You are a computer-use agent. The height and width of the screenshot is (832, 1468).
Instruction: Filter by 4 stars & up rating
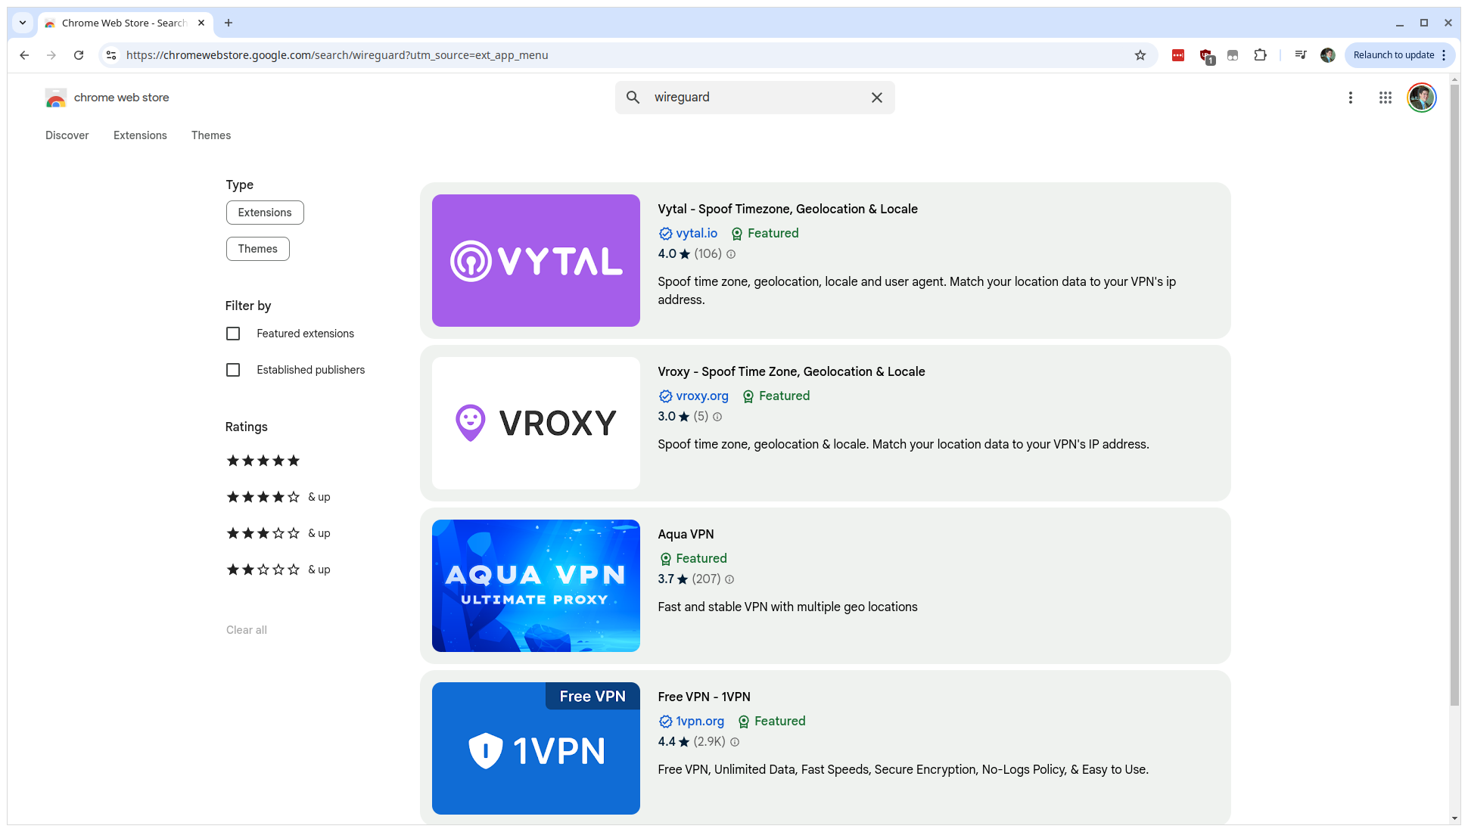tap(278, 497)
